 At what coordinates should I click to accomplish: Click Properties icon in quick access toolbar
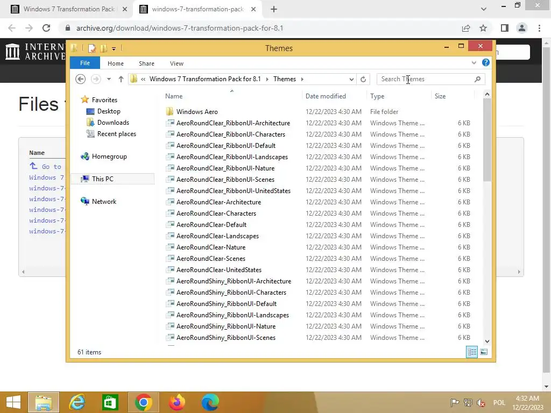[x=92, y=48]
